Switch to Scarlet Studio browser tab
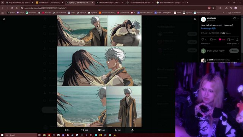The height and width of the screenshot is (137, 243). click(49, 3)
